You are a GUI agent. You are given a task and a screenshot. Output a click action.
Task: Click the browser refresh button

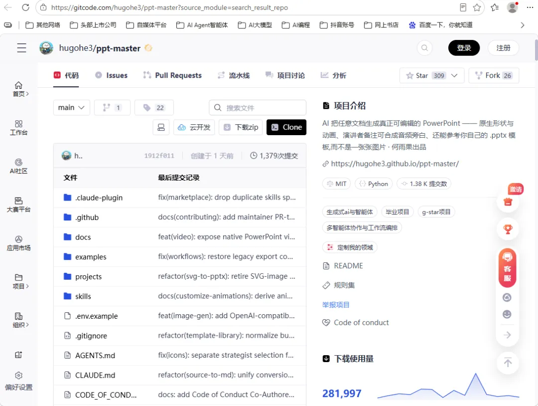26,7
